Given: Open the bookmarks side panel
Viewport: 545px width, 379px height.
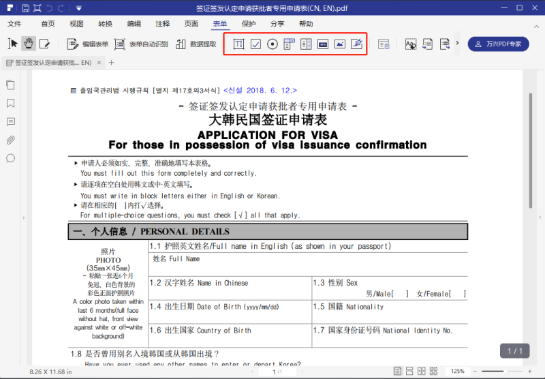Looking at the screenshot, I should coord(11,104).
